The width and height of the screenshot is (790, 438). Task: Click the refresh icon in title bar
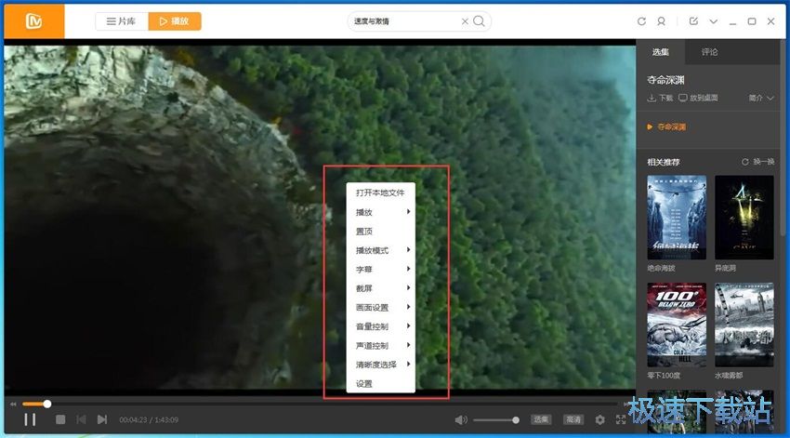coord(641,21)
